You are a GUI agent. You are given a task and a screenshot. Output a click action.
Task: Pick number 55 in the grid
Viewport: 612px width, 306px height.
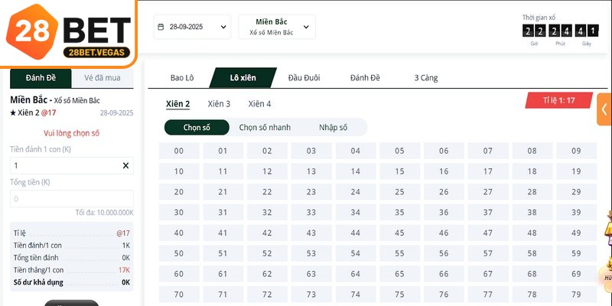(399, 253)
